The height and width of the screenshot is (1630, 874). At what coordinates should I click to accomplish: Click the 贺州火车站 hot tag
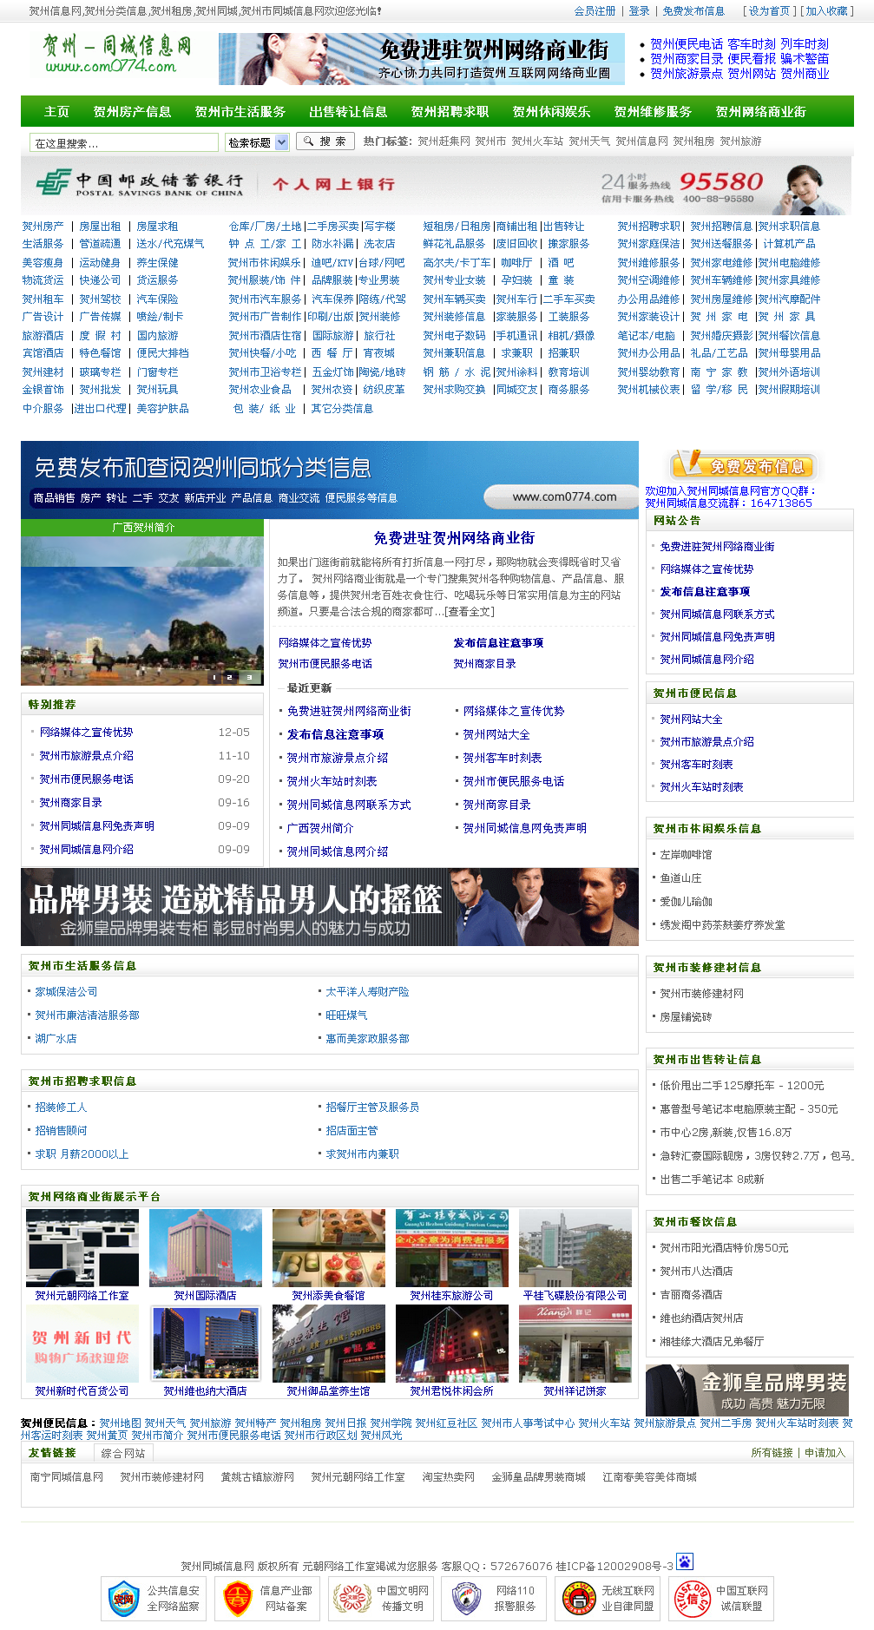tap(537, 141)
